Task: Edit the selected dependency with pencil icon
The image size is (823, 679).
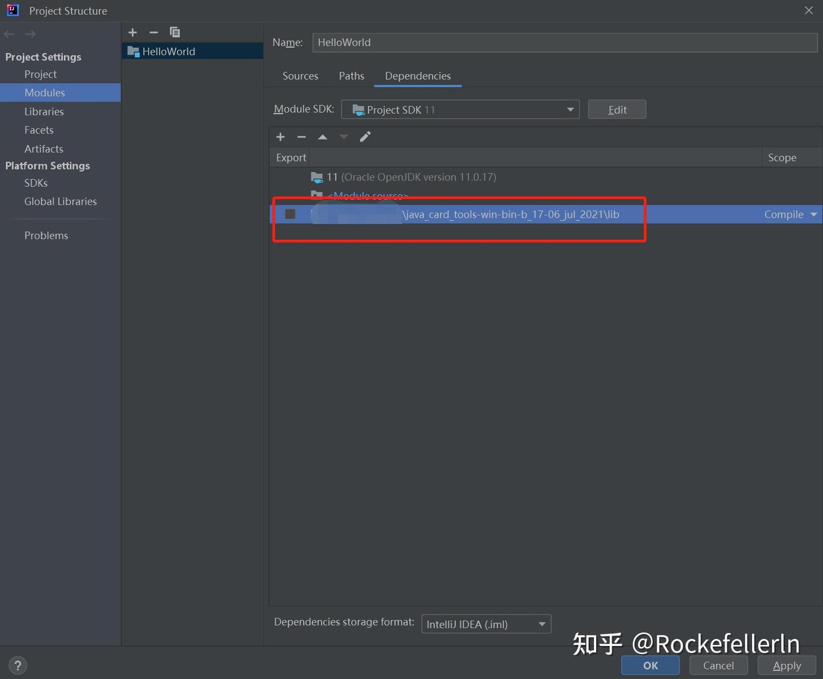Action: point(365,136)
